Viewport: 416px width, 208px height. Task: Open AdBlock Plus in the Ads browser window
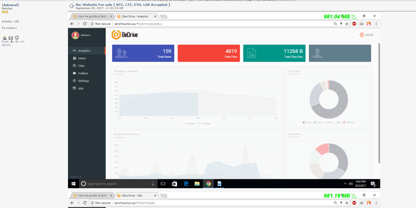[x=354, y=203]
